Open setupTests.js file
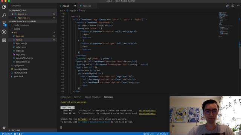 (x=23, y=62)
